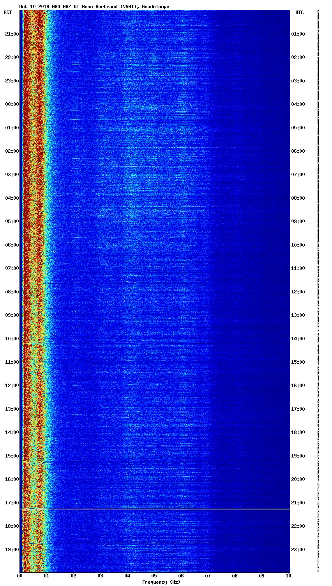Image resolution: width=332 pixels, height=586 pixels.
Task: Click the 02 frequency axis tick label
Action: pos(74,576)
